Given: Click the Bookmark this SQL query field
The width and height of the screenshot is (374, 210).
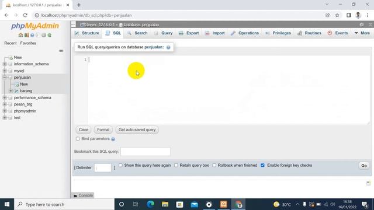Looking at the screenshot, I should click(x=146, y=152).
